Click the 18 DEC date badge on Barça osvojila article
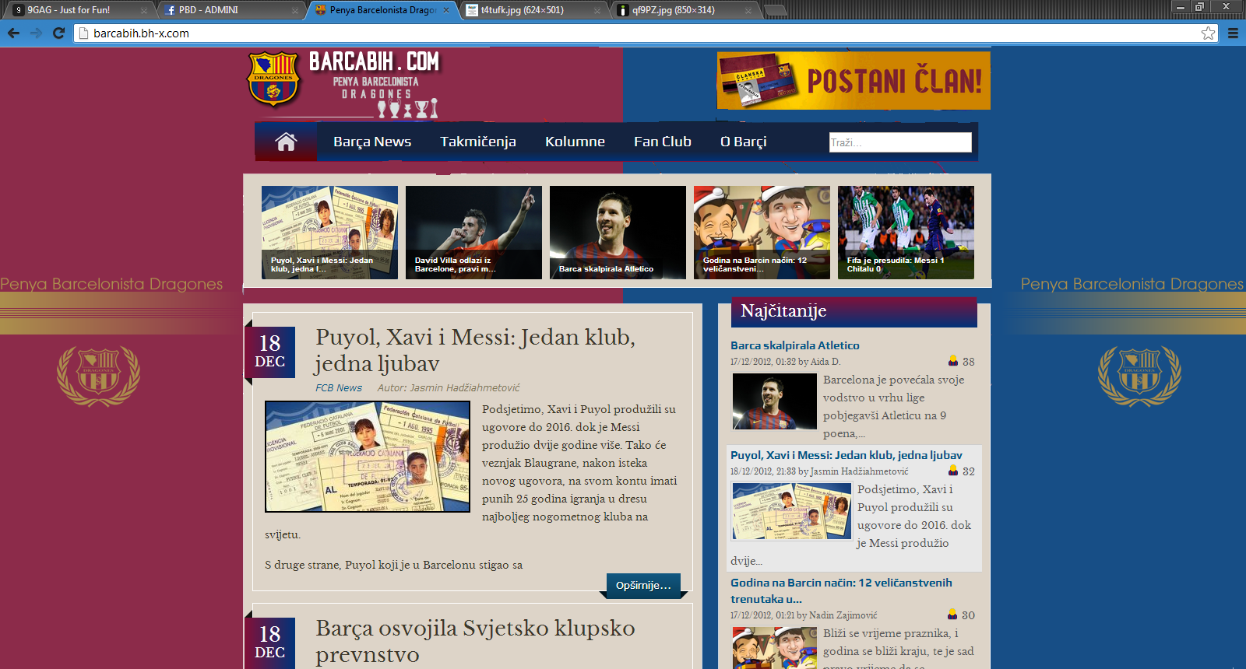This screenshot has height=669, width=1246. coord(270,643)
